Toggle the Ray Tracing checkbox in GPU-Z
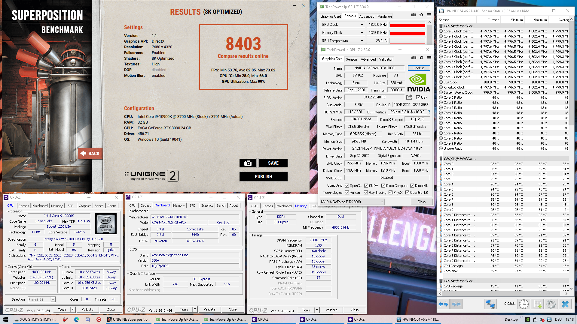 point(366,193)
